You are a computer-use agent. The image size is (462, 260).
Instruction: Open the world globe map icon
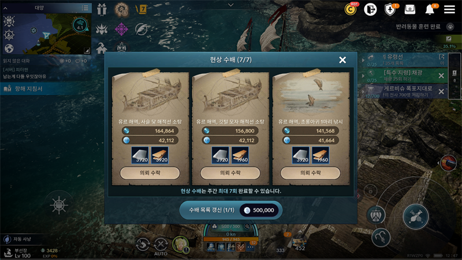9,48
